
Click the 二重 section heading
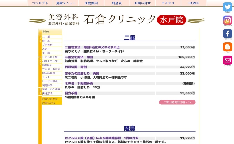(x=130, y=38)
